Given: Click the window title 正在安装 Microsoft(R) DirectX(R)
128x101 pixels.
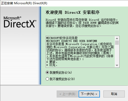Looking at the screenshot, I should click(24, 3).
